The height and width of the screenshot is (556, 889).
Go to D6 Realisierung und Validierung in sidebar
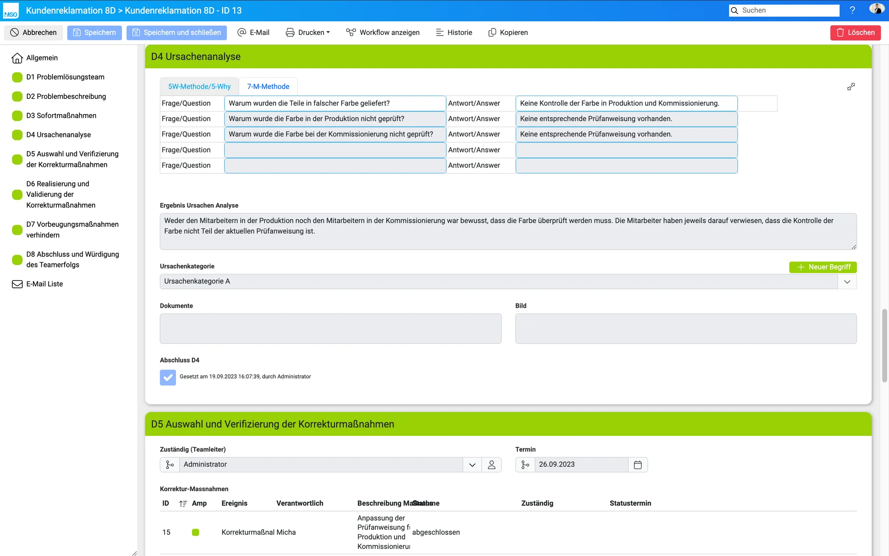[x=60, y=194]
